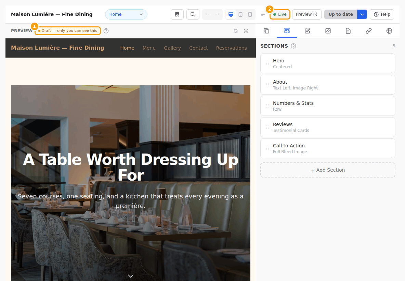This screenshot has width=405, height=281.
Task: Click the Preview button to open externally
Action: click(x=306, y=14)
